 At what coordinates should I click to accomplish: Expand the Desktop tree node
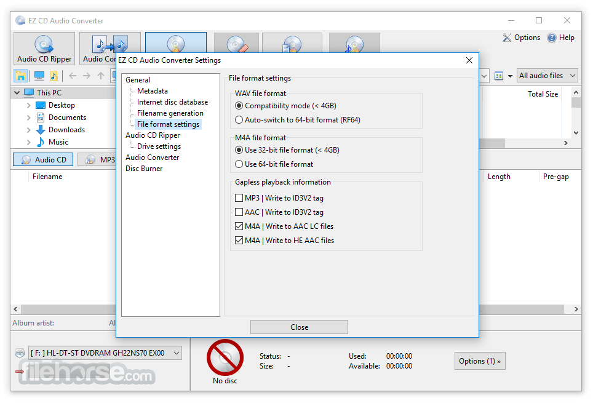[29, 105]
